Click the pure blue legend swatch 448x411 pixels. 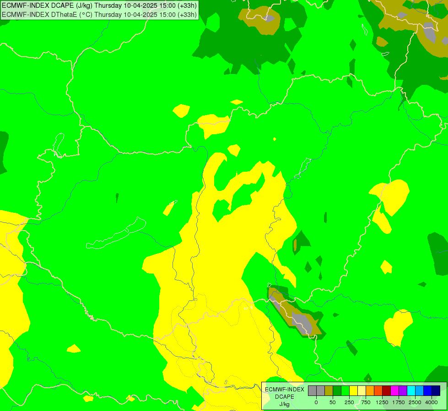[x=428, y=390]
